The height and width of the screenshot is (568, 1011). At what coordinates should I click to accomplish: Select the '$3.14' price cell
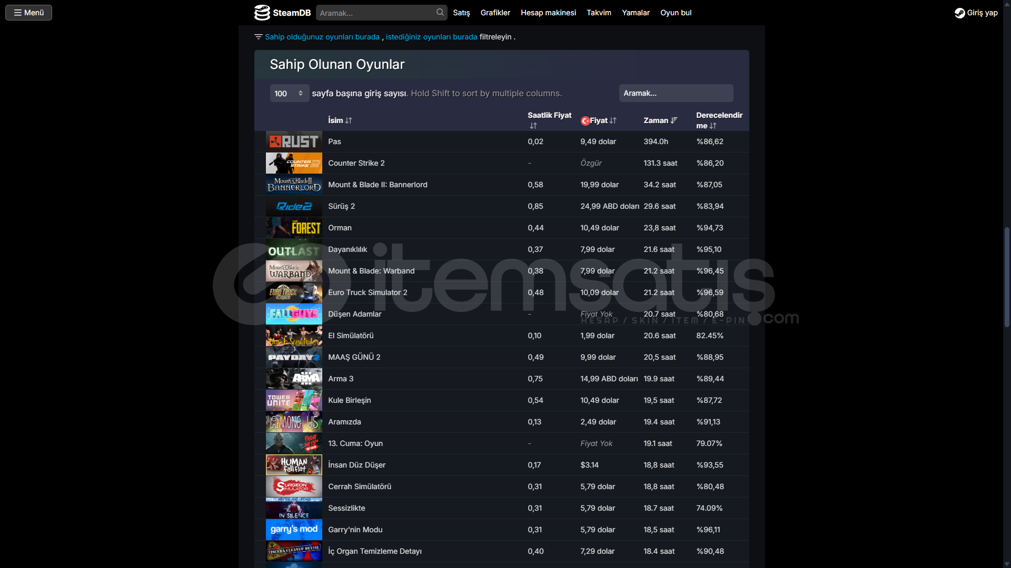(x=589, y=465)
